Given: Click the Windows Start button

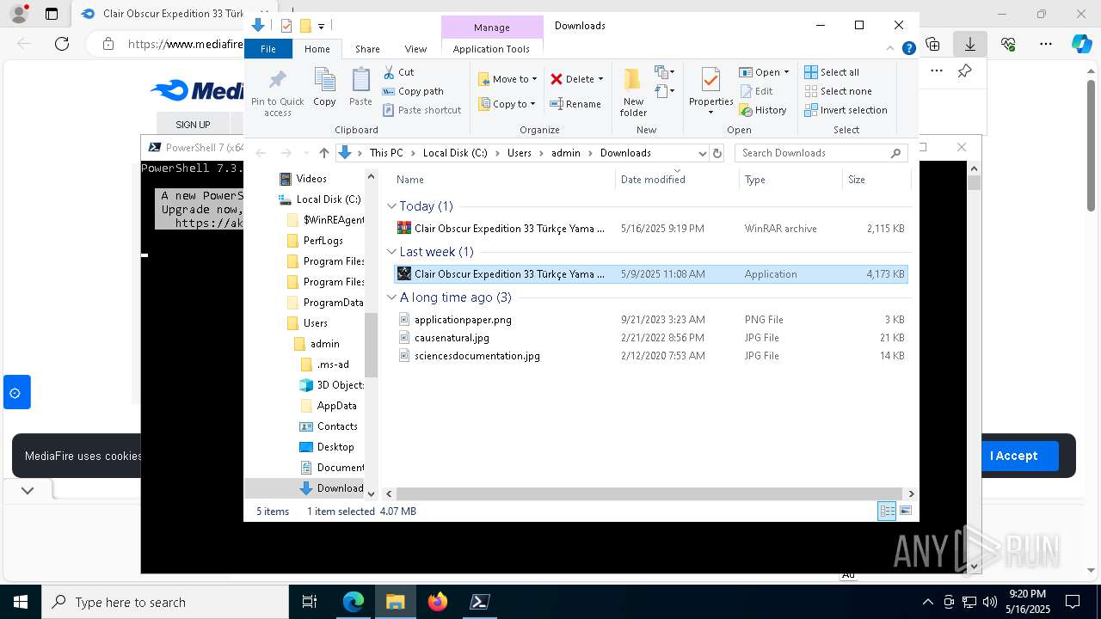Looking at the screenshot, I should coord(21,602).
